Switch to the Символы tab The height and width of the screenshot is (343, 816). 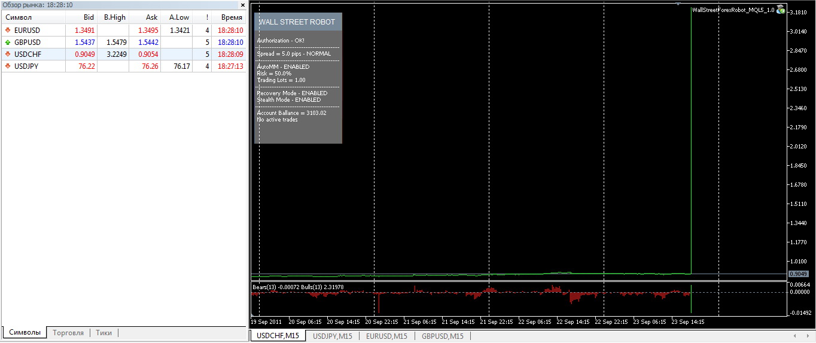25,332
